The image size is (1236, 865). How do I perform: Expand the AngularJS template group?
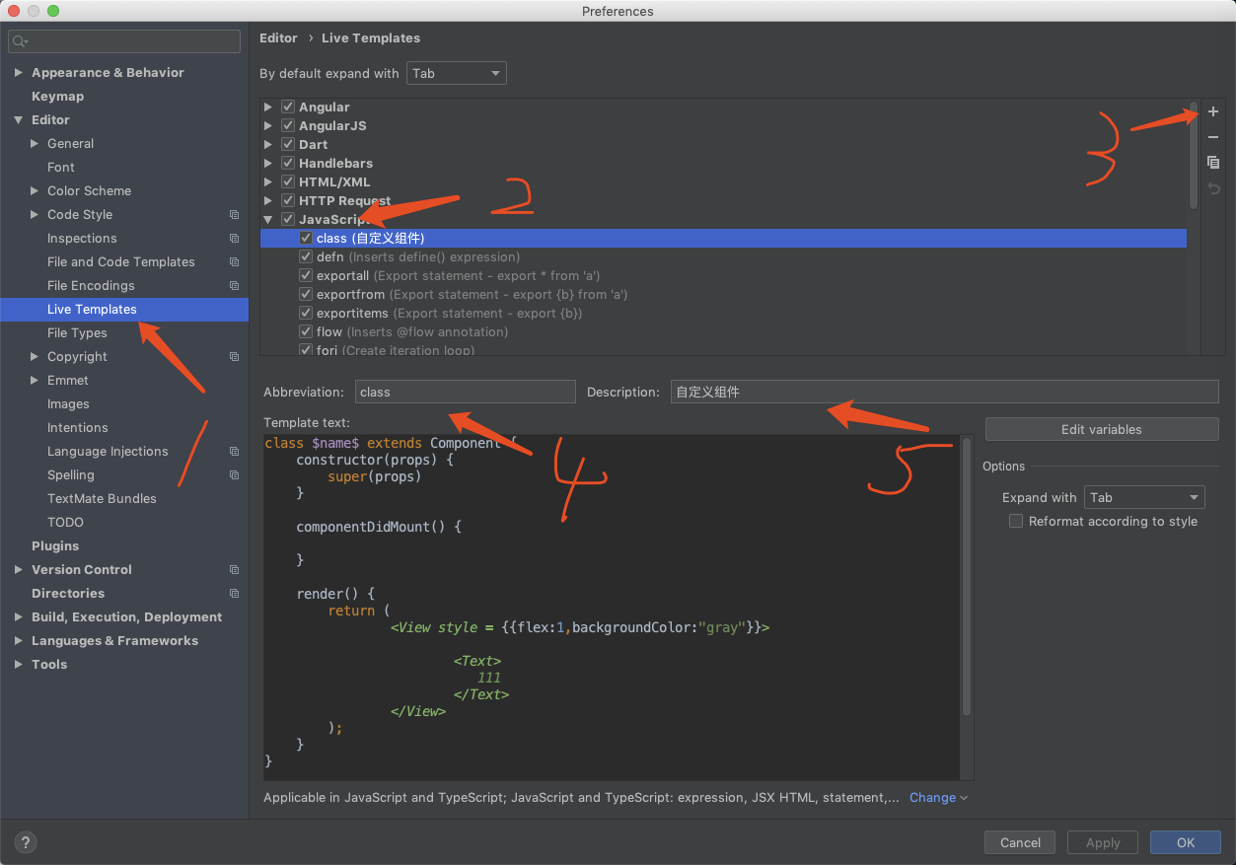coord(268,125)
